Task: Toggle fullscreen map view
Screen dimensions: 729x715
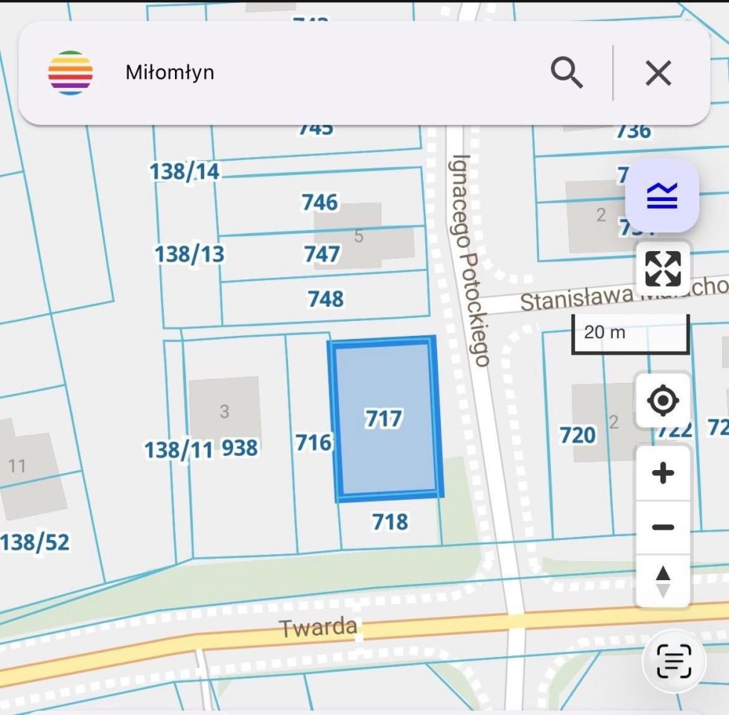Action: [x=663, y=269]
